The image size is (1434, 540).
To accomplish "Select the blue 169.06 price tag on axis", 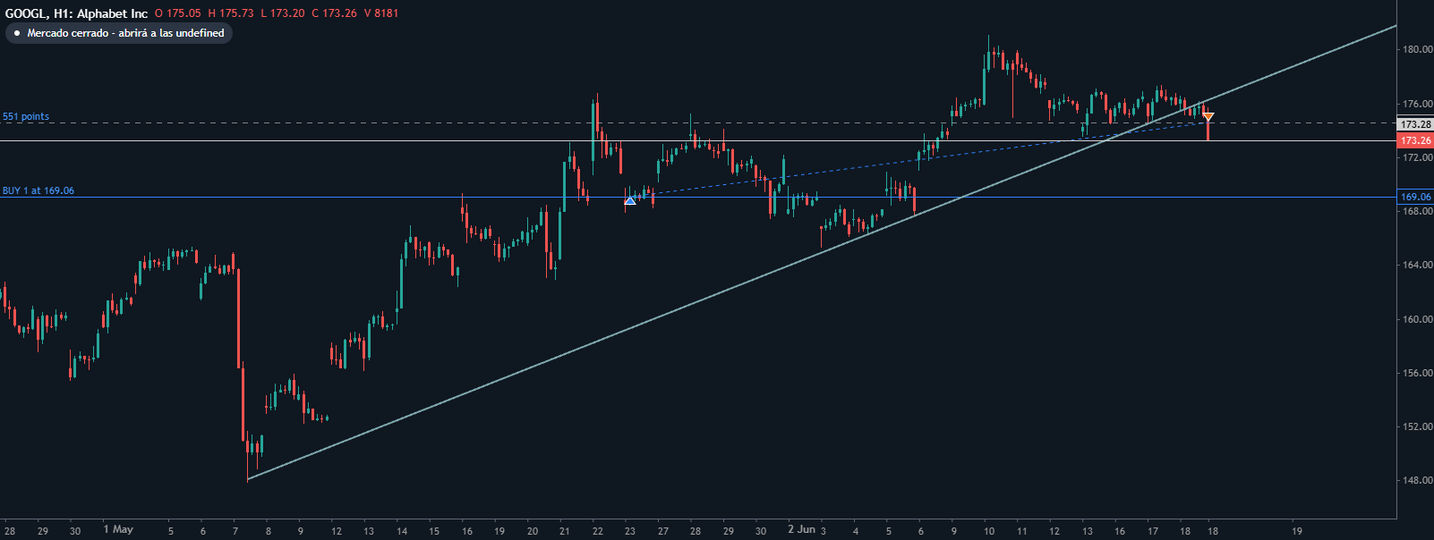I will [1415, 197].
